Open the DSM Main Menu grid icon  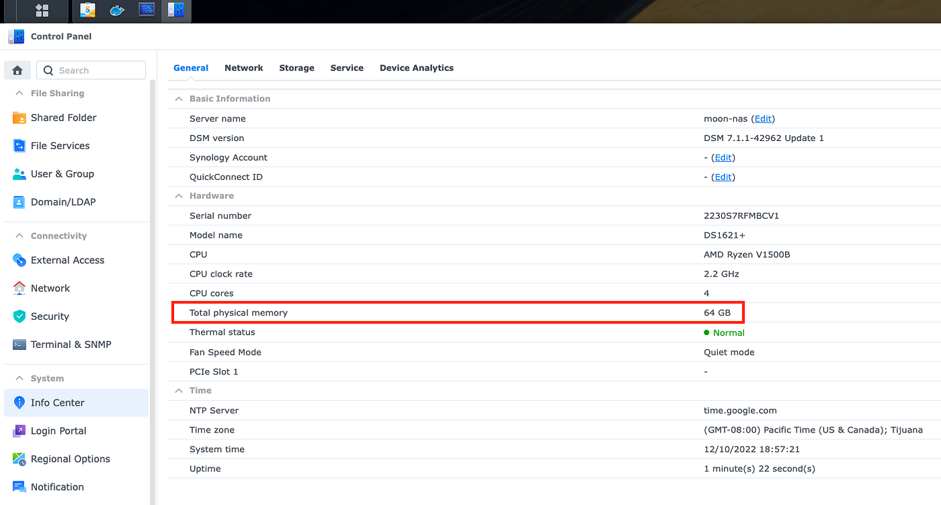click(x=42, y=10)
